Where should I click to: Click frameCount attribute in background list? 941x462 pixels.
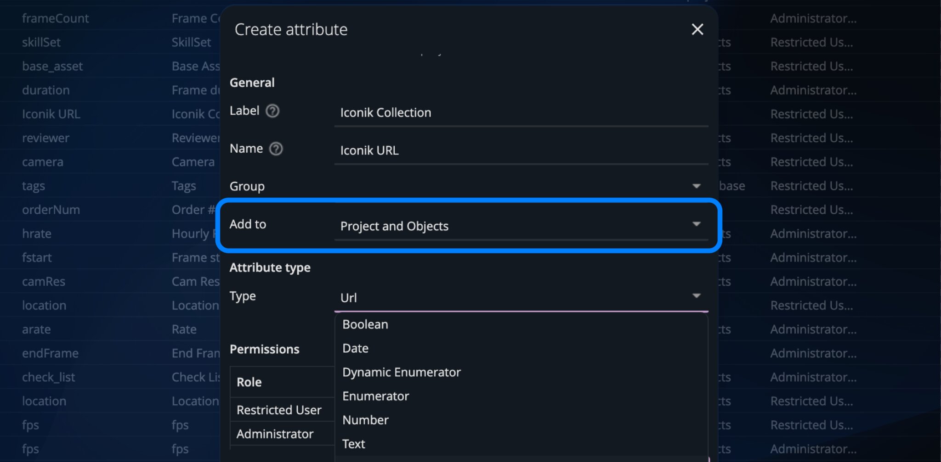pos(55,18)
